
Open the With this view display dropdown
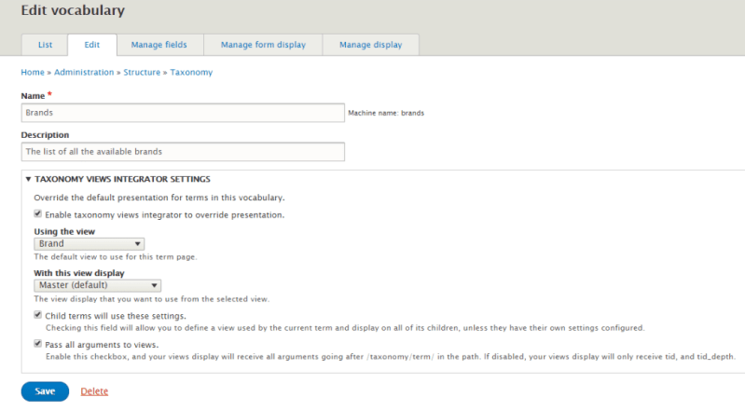[97, 285]
